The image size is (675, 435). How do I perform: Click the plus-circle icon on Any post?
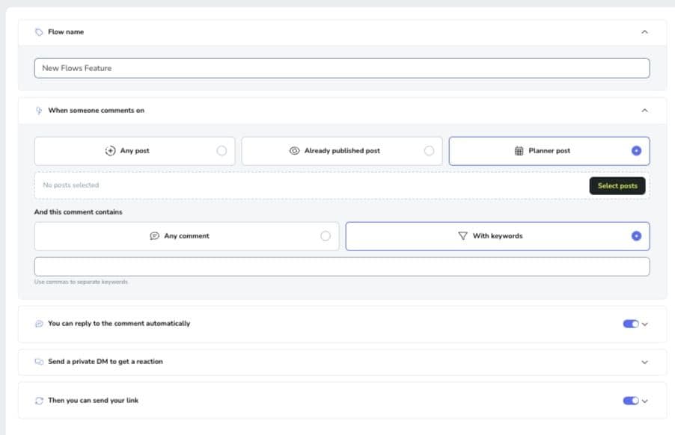point(110,151)
